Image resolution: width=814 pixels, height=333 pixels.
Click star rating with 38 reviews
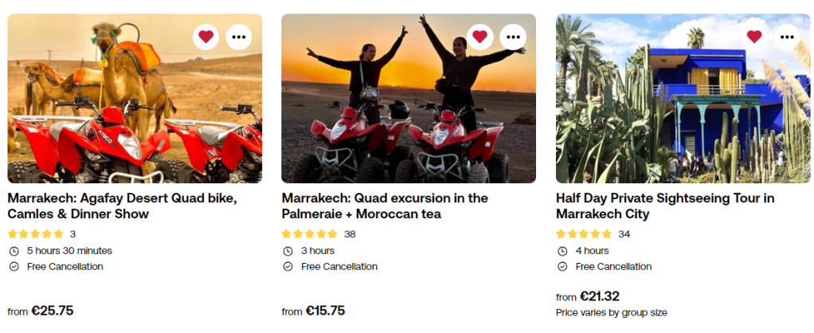click(310, 234)
